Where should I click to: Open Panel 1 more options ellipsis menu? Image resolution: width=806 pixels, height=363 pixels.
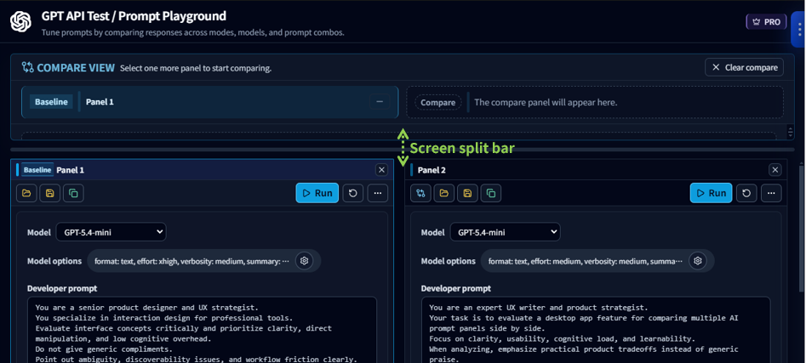point(377,193)
